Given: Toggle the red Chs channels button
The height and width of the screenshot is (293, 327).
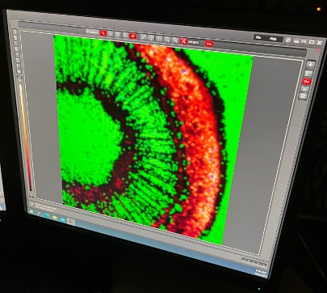Looking at the screenshot, I should coord(307,81).
